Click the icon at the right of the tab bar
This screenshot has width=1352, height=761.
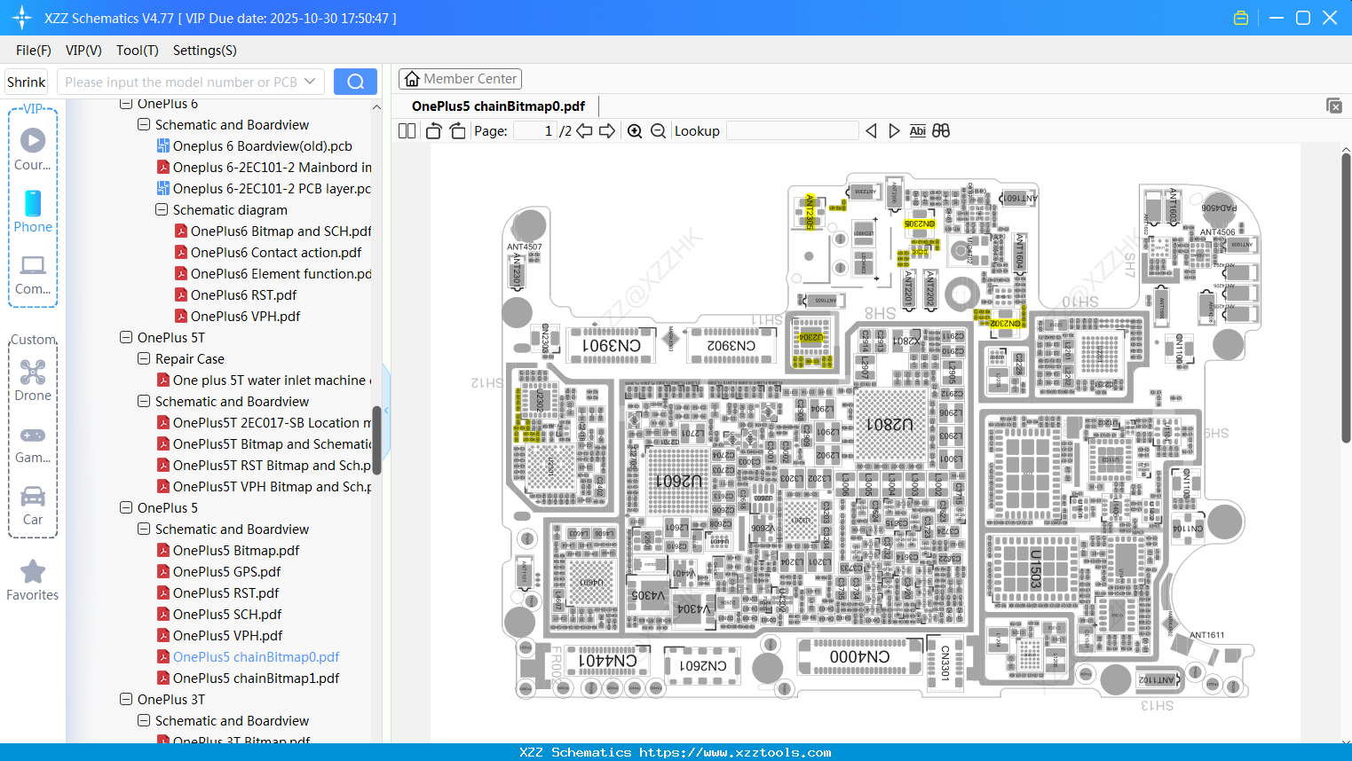tap(1334, 106)
